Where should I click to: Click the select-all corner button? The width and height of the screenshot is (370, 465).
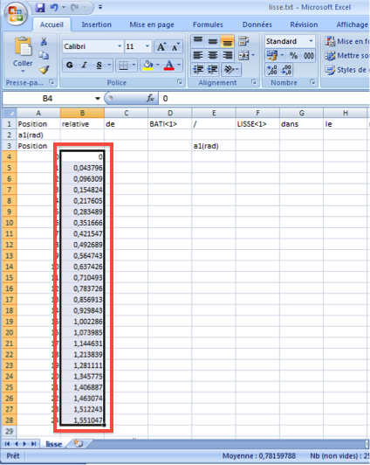(10, 113)
